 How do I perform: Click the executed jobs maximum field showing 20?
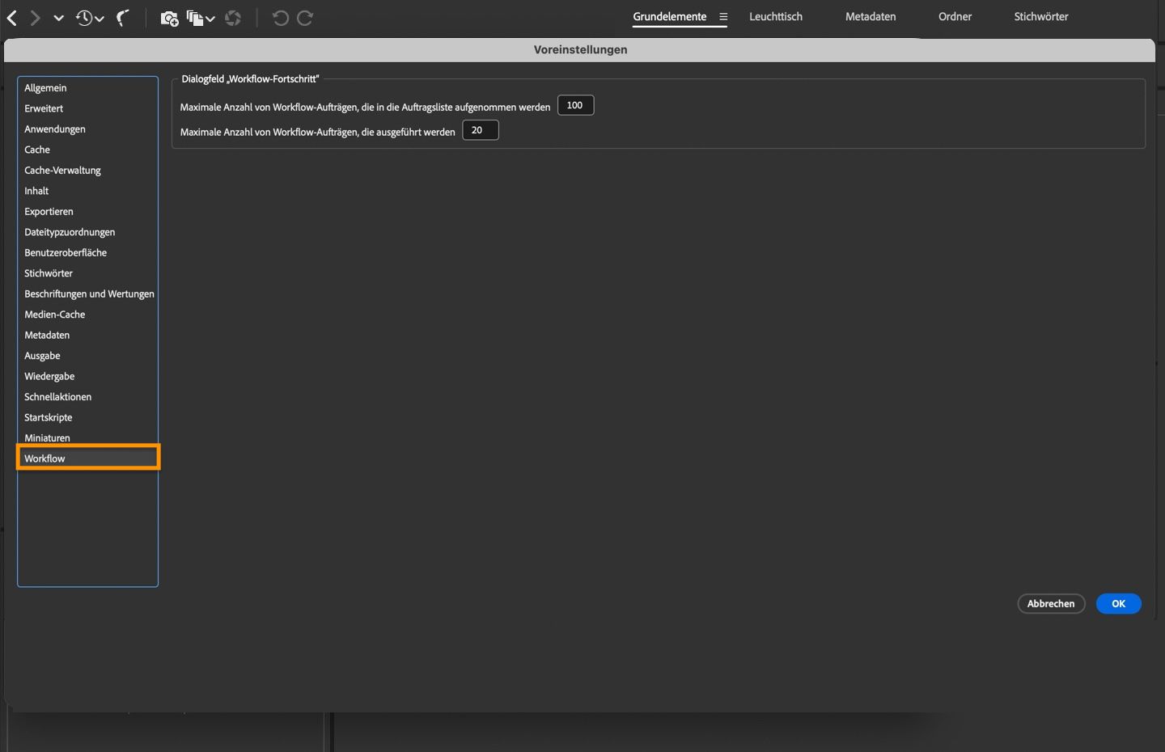pos(480,130)
